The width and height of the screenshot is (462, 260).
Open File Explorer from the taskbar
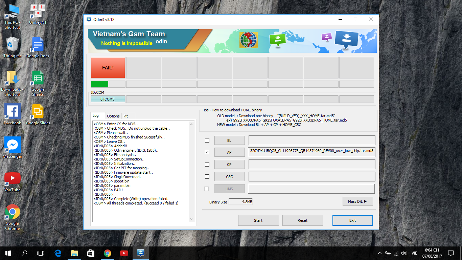pos(74,253)
